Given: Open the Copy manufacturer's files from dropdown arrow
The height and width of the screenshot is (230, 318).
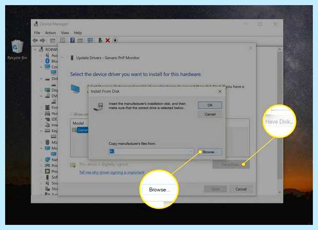Looking at the screenshot, I should tap(191, 152).
